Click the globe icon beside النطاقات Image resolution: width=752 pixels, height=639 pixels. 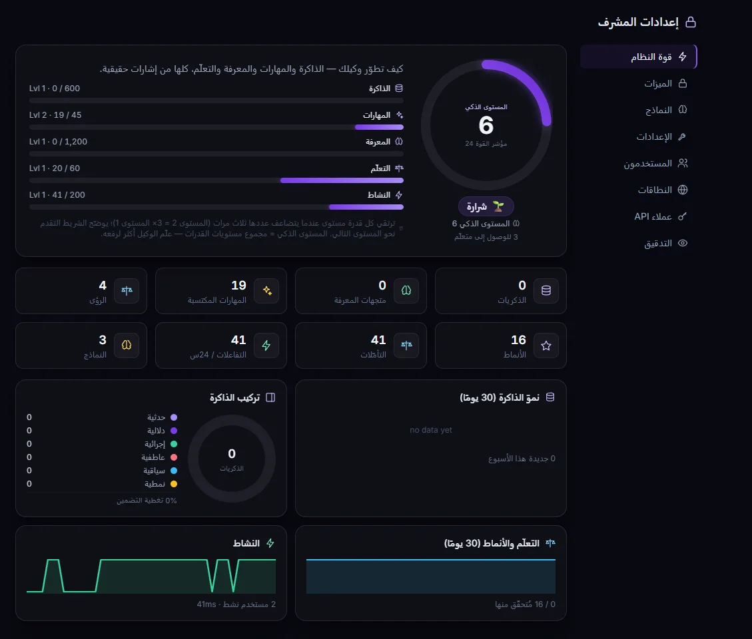point(683,190)
